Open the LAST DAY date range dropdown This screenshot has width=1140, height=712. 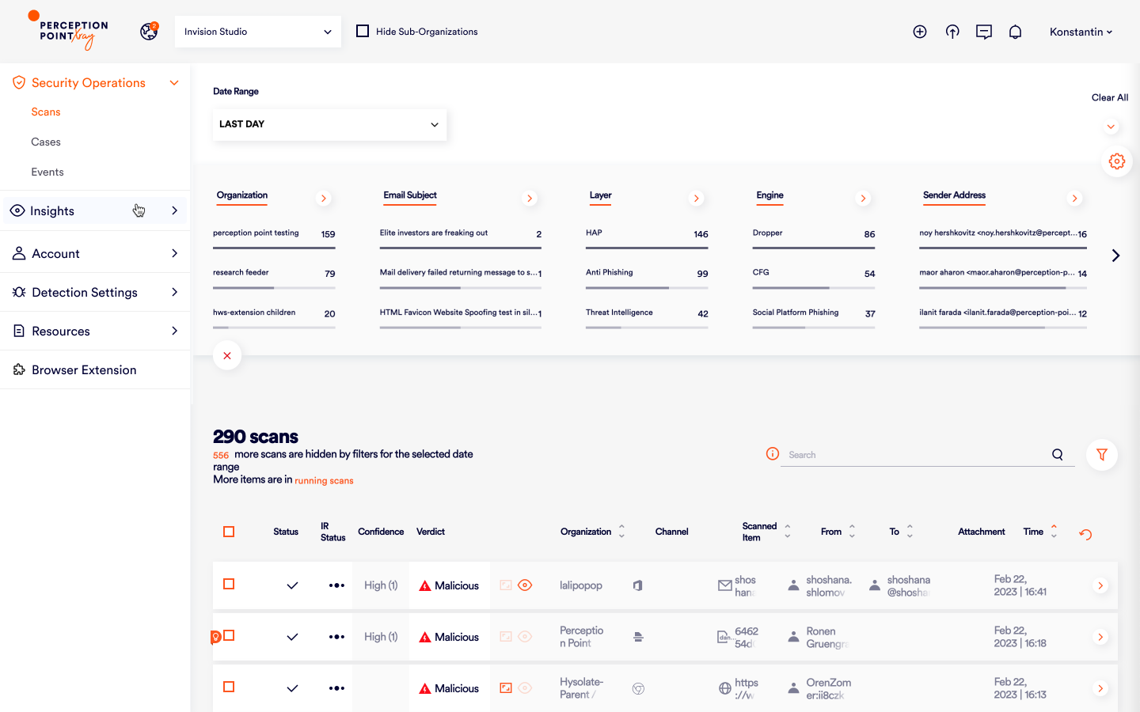tap(329, 124)
